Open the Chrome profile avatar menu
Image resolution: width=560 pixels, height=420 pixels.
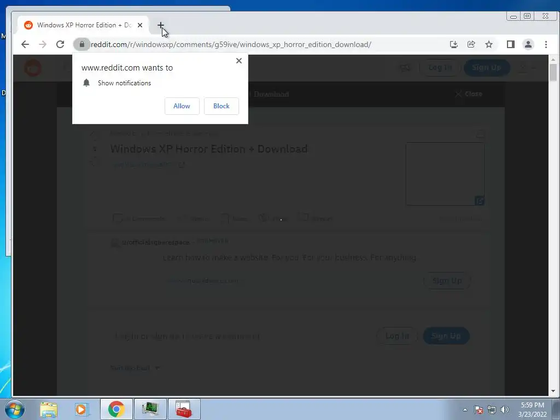tap(528, 44)
